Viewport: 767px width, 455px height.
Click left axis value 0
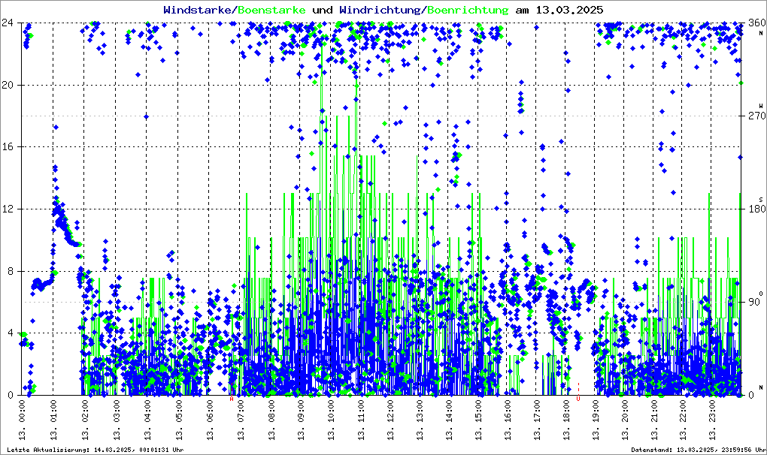(11, 396)
